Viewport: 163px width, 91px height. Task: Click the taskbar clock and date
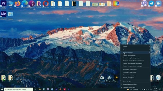156,89
